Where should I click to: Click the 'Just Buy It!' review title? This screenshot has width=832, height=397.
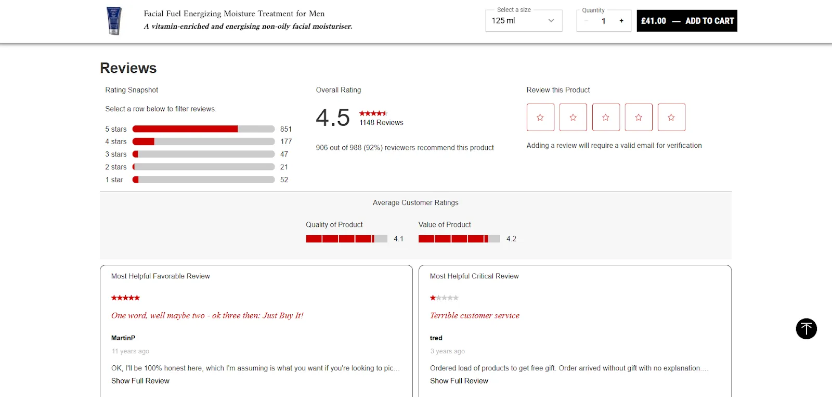[x=207, y=315]
